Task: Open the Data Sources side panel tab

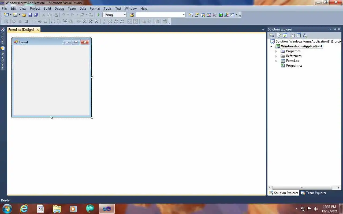Action: [x=2, y=58]
